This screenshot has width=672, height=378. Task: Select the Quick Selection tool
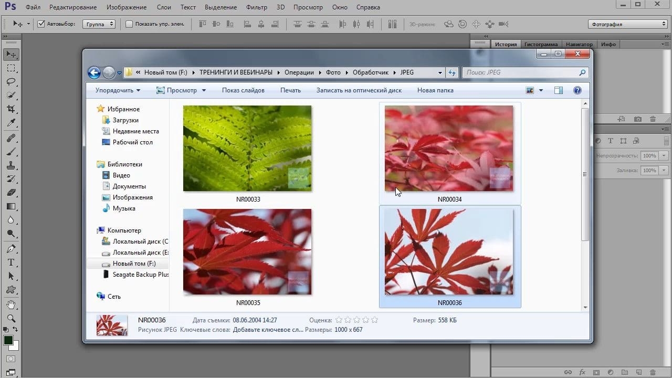pos(11,96)
